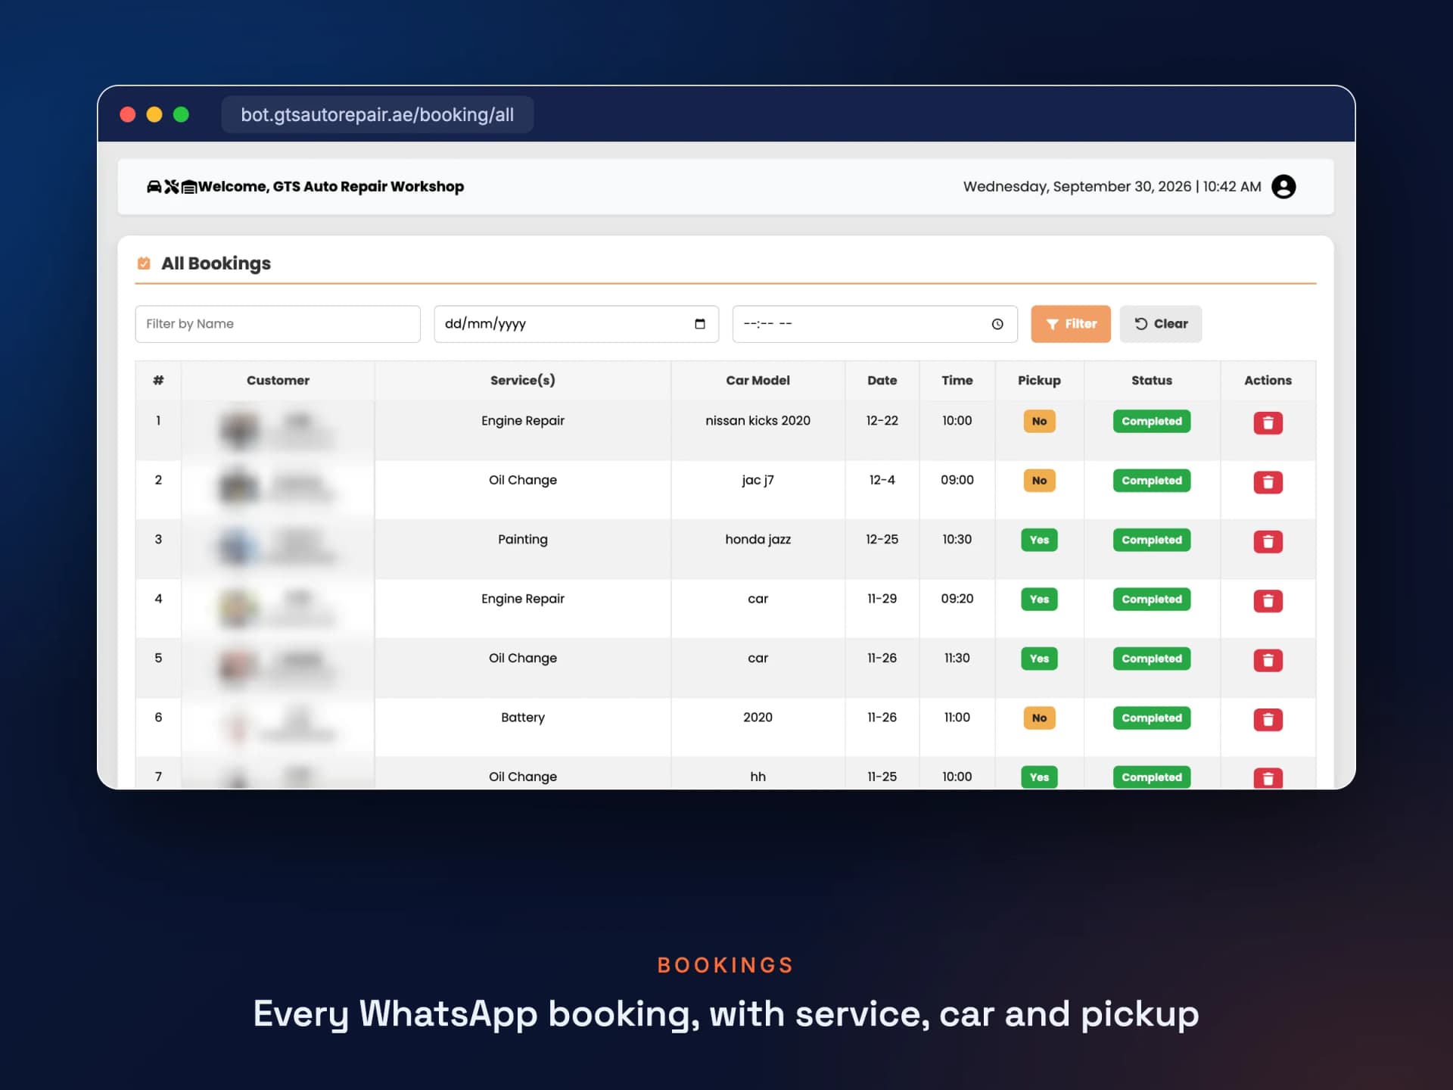Viewport: 1453px width, 1090px height.
Task: Click the All Bookings clipboard icon
Action: click(x=144, y=263)
